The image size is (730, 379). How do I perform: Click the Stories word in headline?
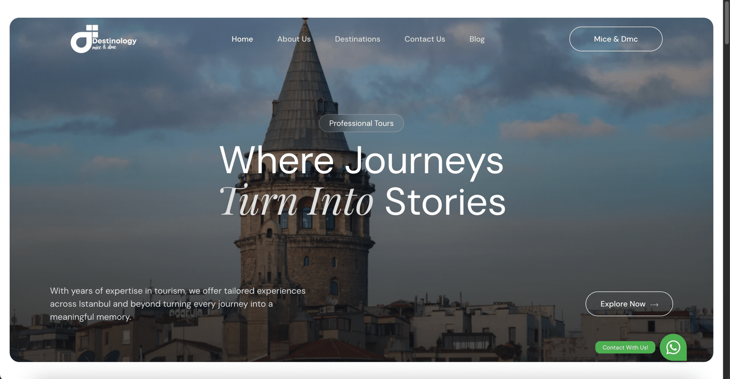pos(445,202)
